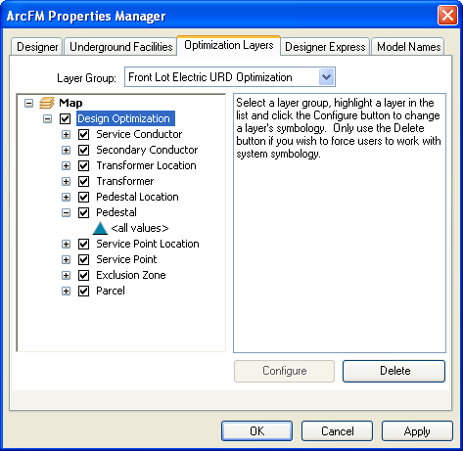
Task: Toggle the Design Optimization checkbox
Action: [x=65, y=118]
